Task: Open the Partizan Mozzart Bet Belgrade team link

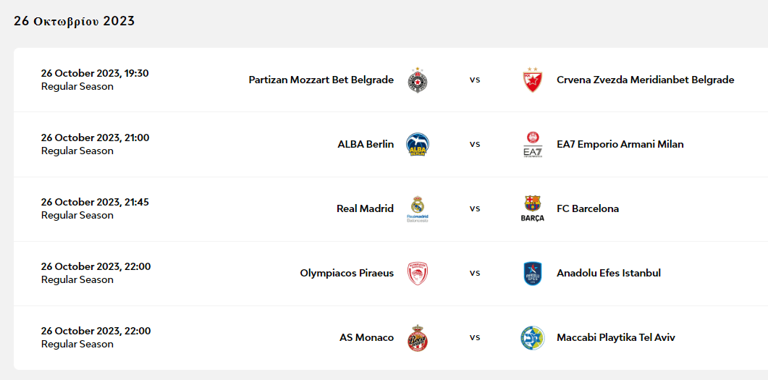Action: pyautogui.click(x=321, y=80)
